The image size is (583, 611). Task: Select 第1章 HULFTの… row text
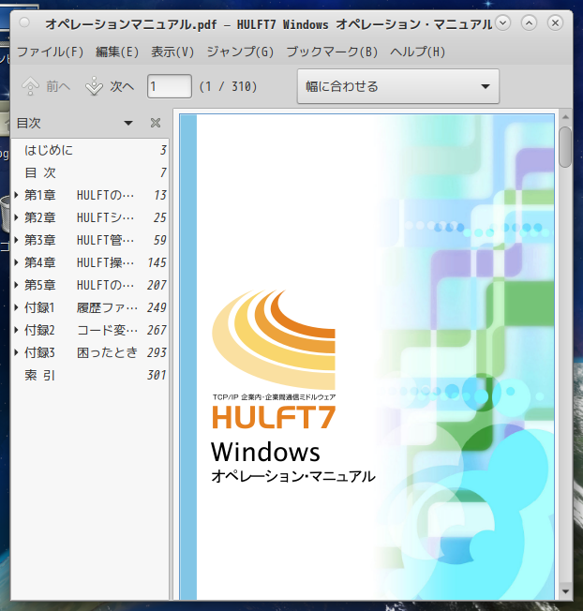tap(79, 195)
